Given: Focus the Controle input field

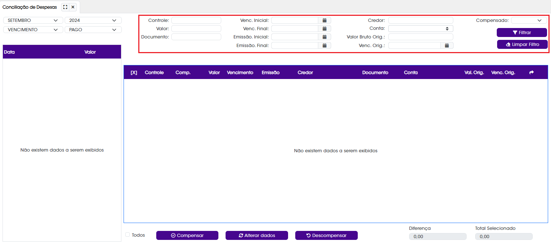Looking at the screenshot, I should tap(196, 20).
